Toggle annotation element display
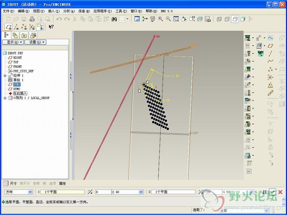The image size is (287, 215). [x=40, y=27]
